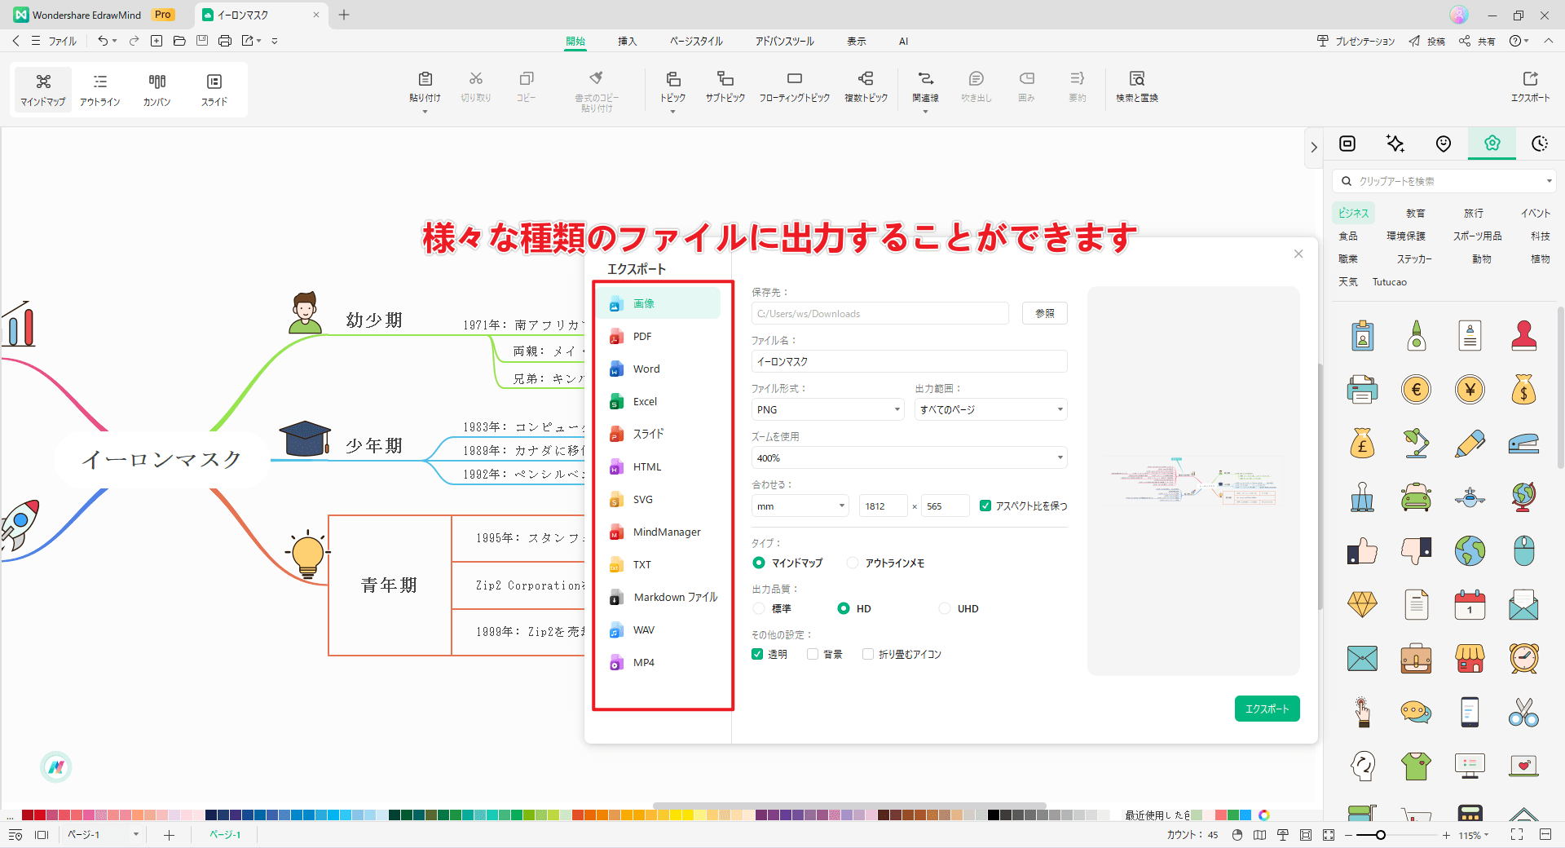The width and height of the screenshot is (1565, 848).
Task: Select the diamond clipart
Action: 1362,604
